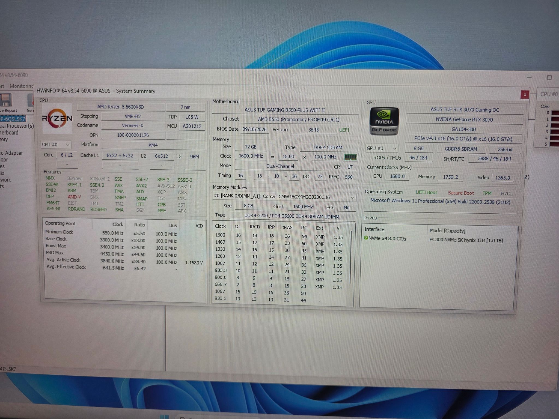Click the PC300 NVMe SK hynix 1TB drive entry
The image size is (559, 419).
tap(466, 240)
